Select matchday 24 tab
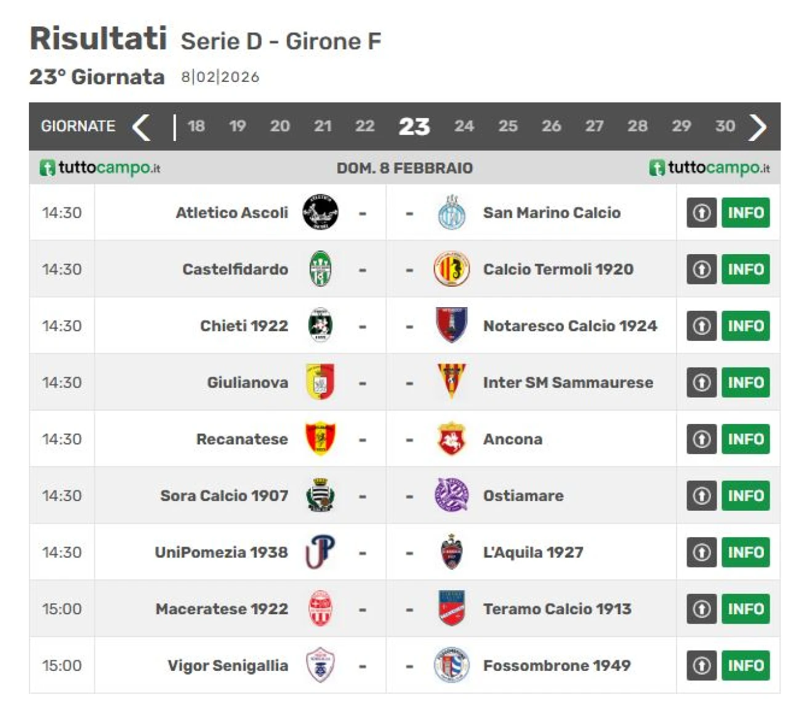Image resolution: width=788 pixels, height=701 pixels. tap(464, 126)
